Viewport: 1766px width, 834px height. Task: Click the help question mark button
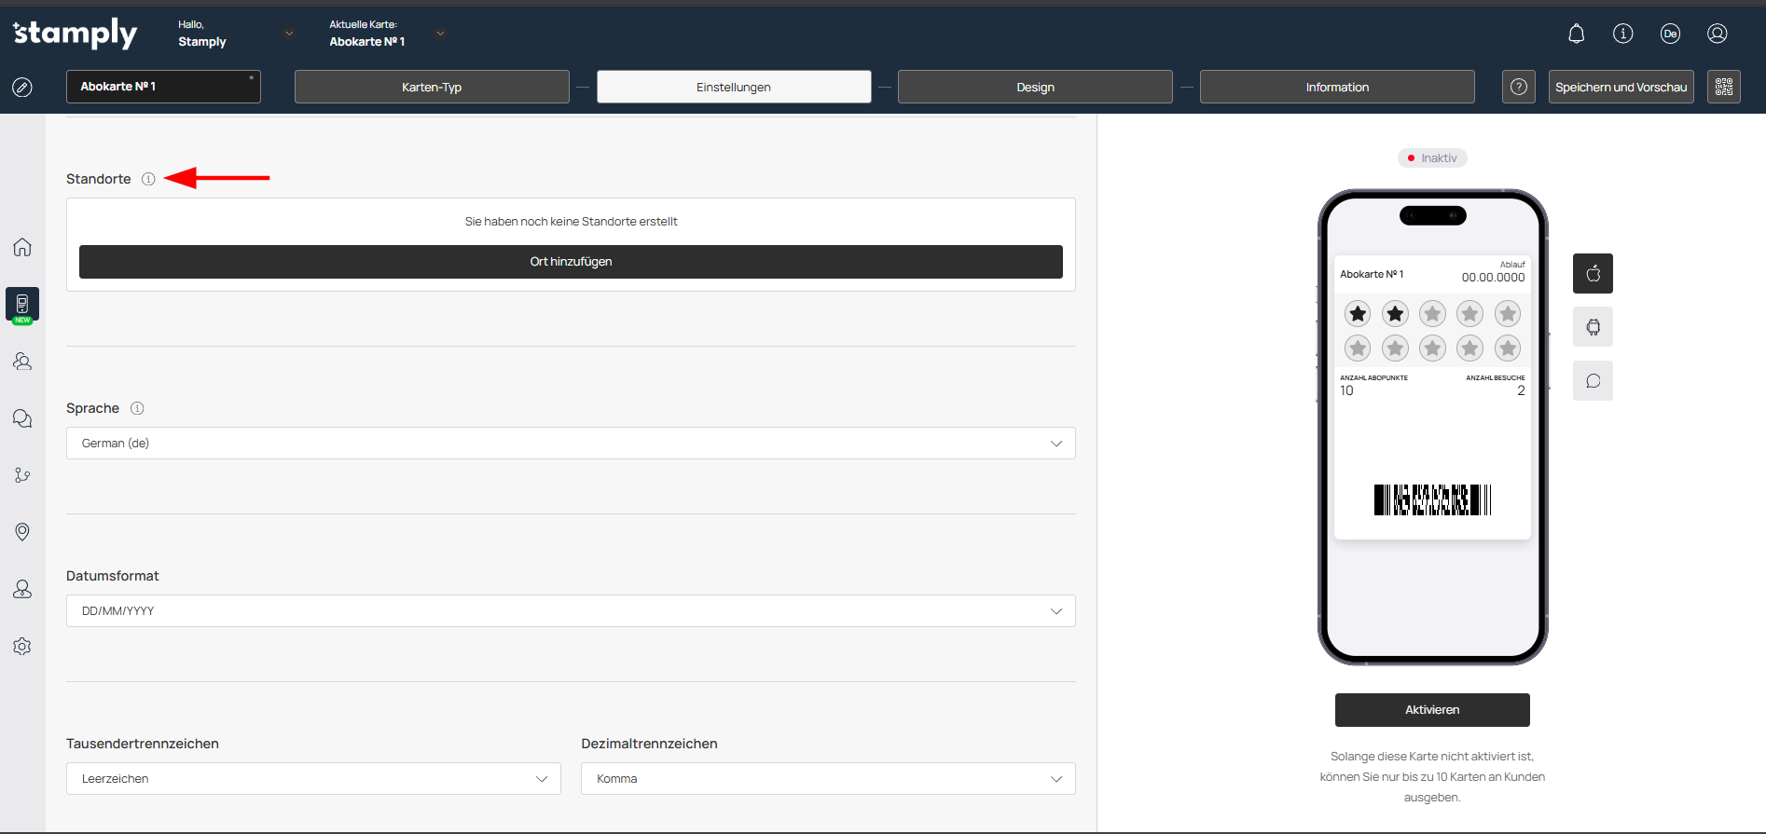click(1518, 87)
